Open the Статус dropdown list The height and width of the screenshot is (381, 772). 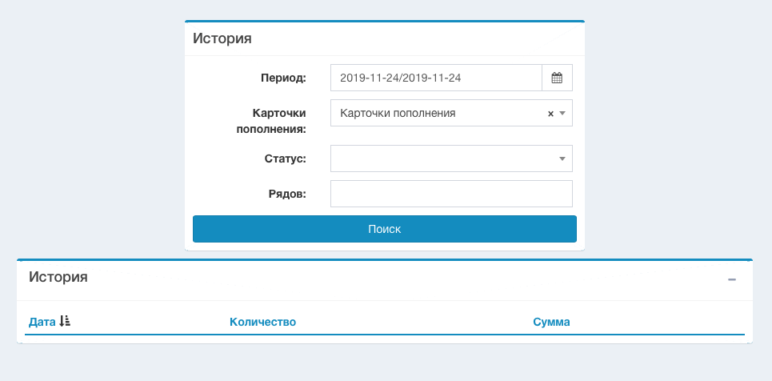[x=562, y=158]
